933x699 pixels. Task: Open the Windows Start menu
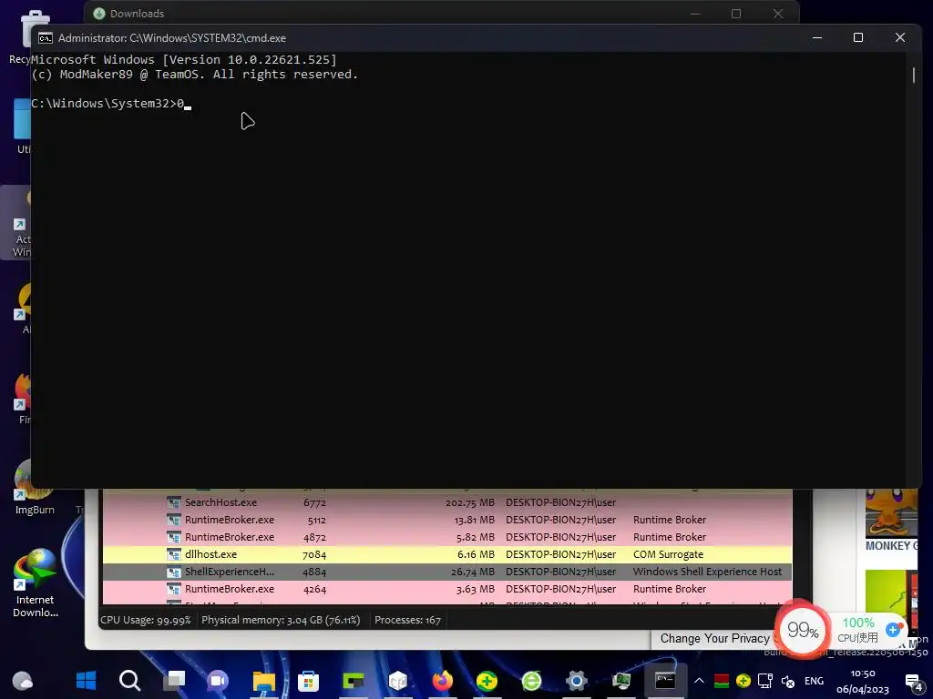click(86, 680)
